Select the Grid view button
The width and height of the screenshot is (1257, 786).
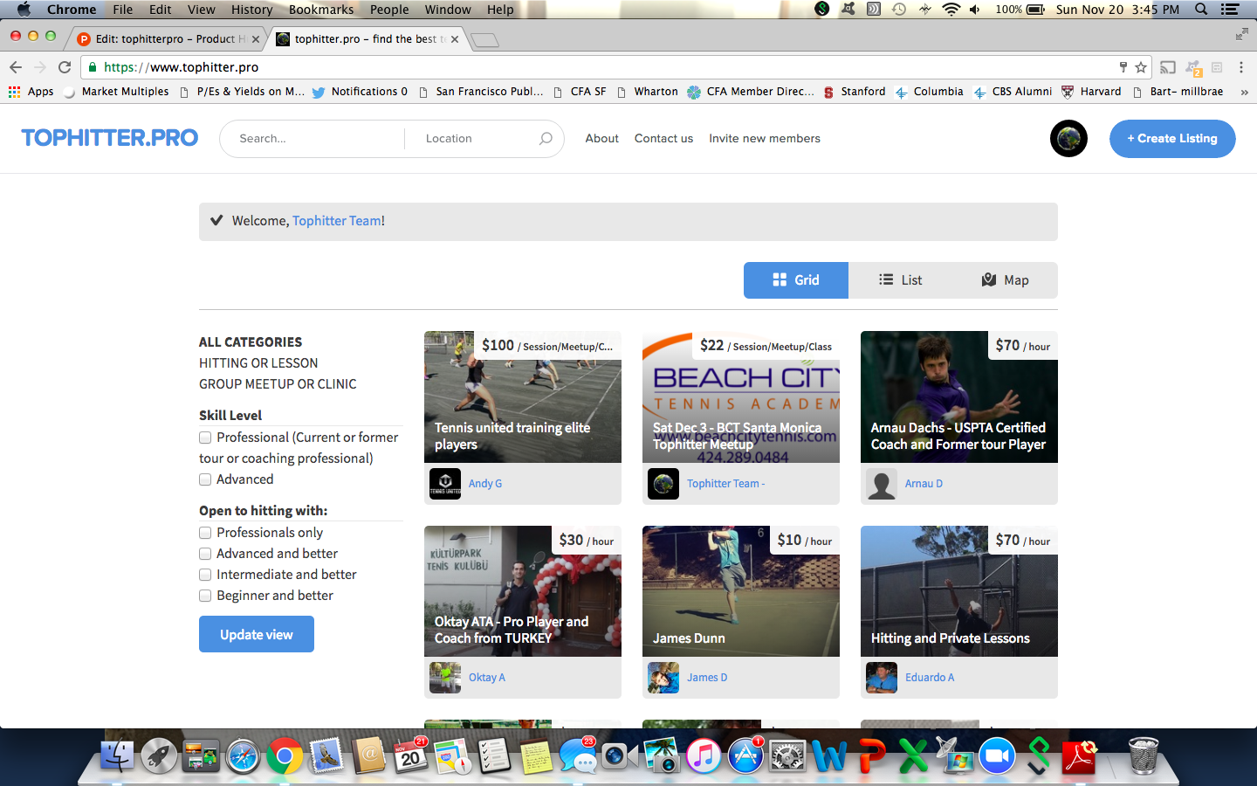[796, 280]
